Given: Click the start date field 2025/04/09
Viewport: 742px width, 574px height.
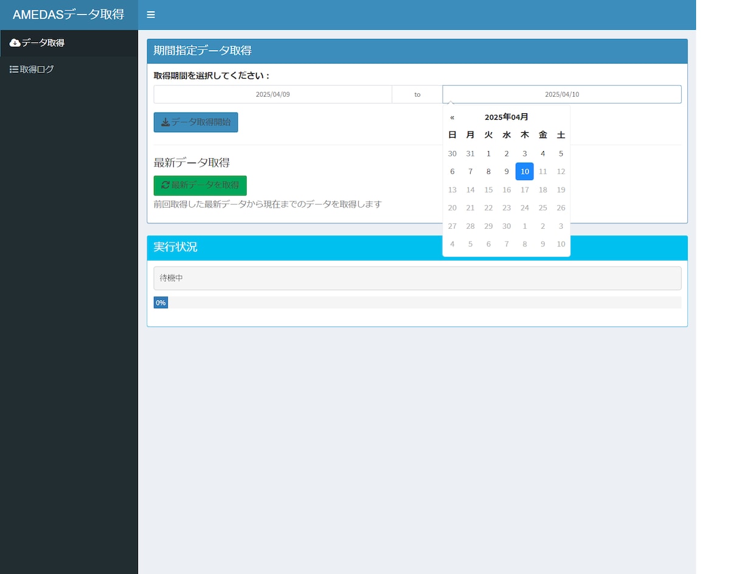Looking at the screenshot, I should pos(273,94).
